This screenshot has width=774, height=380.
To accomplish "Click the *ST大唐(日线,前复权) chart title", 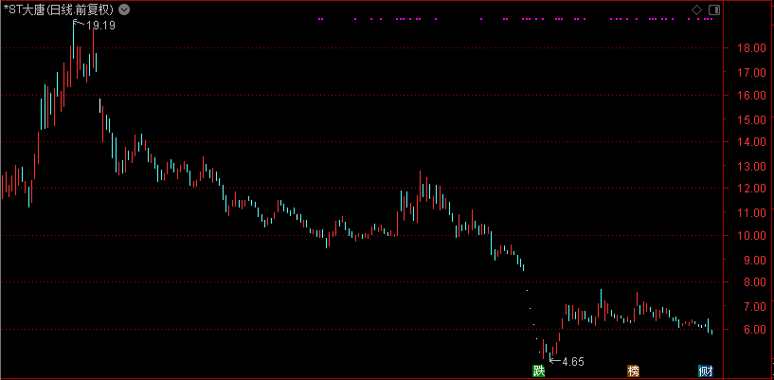I will [x=58, y=9].
